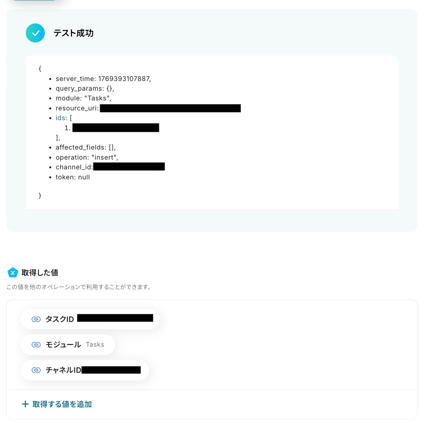The width and height of the screenshot is (421, 423).
Task: Click the link icon next to モジュール
Action: 36,345
